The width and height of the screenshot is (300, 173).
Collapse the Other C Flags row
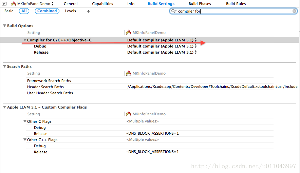pyautogui.click(x=25, y=121)
